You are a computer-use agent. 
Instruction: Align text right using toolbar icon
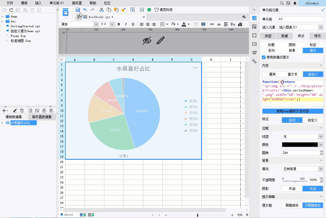pyautogui.click(x=154, y=24)
